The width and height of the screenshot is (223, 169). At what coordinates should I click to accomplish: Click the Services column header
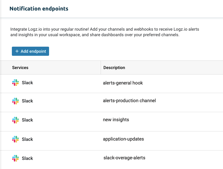click(x=20, y=68)
